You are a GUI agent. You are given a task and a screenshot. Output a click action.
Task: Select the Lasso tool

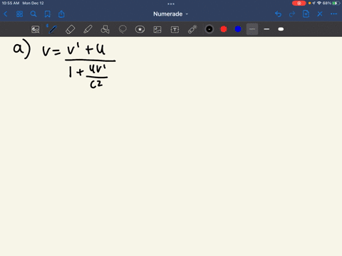[123, 29]
